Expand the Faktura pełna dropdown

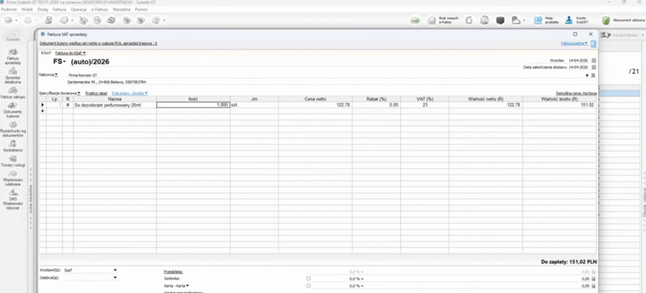point(574,43)
